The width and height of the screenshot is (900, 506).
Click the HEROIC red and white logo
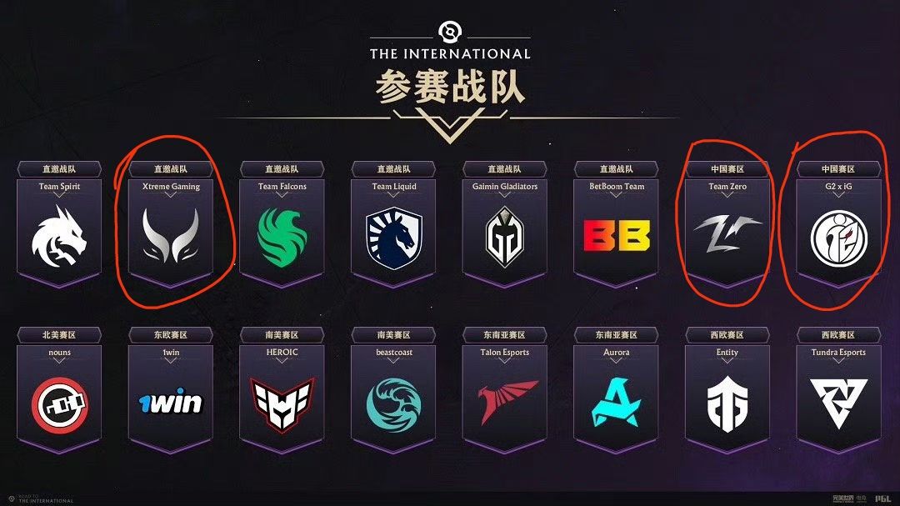282,403
